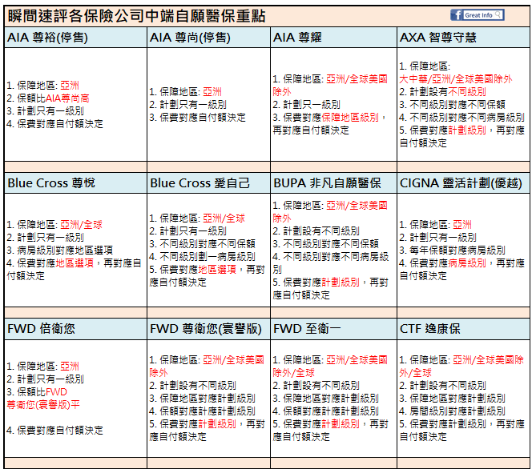Image resolution: width=532 pixels, height=469 pixels.
Task: Click 保費對應自付額決定 under AIA 尊裕
Action: click(x=60, y=124)
